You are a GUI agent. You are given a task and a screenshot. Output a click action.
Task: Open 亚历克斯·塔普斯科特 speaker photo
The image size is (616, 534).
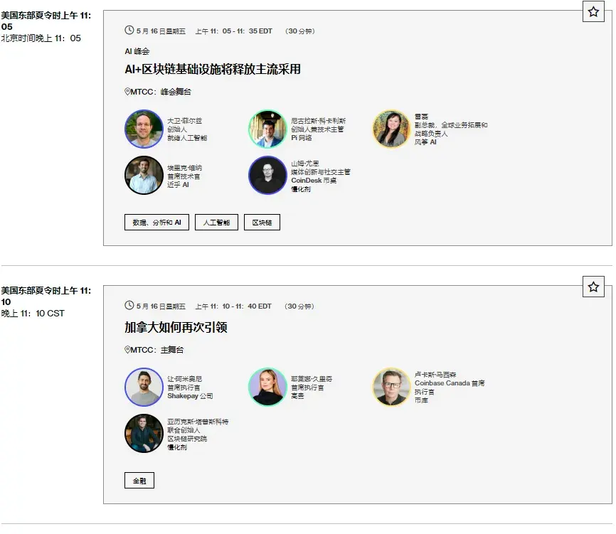(144, 434)
